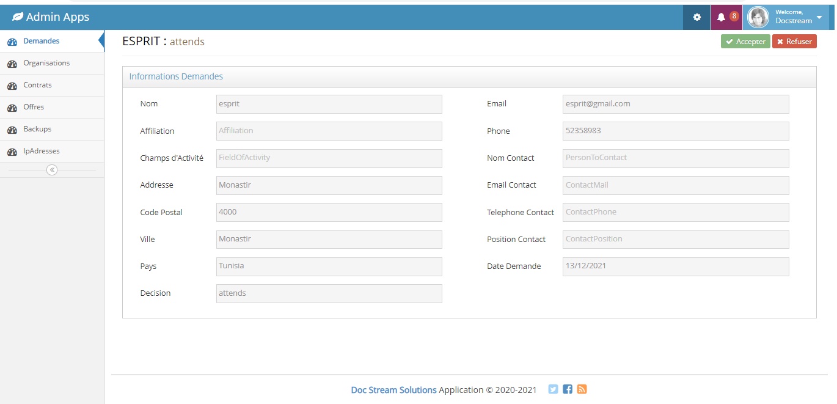Image resolution: width=837 pixels, height=404 pixels.
Task: Click the dashboard icon next to Offres
Action: [x=12, y=108]
